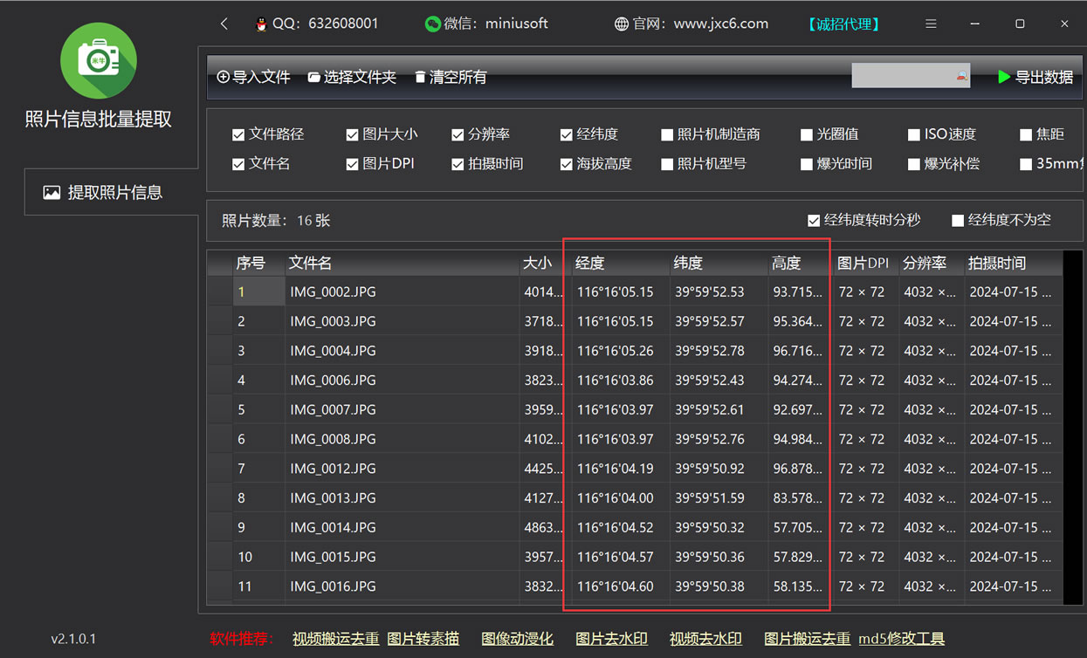Click the QQ penguin icon
Viewport: 1087px width, 658px height.
(x=260, y=24)
